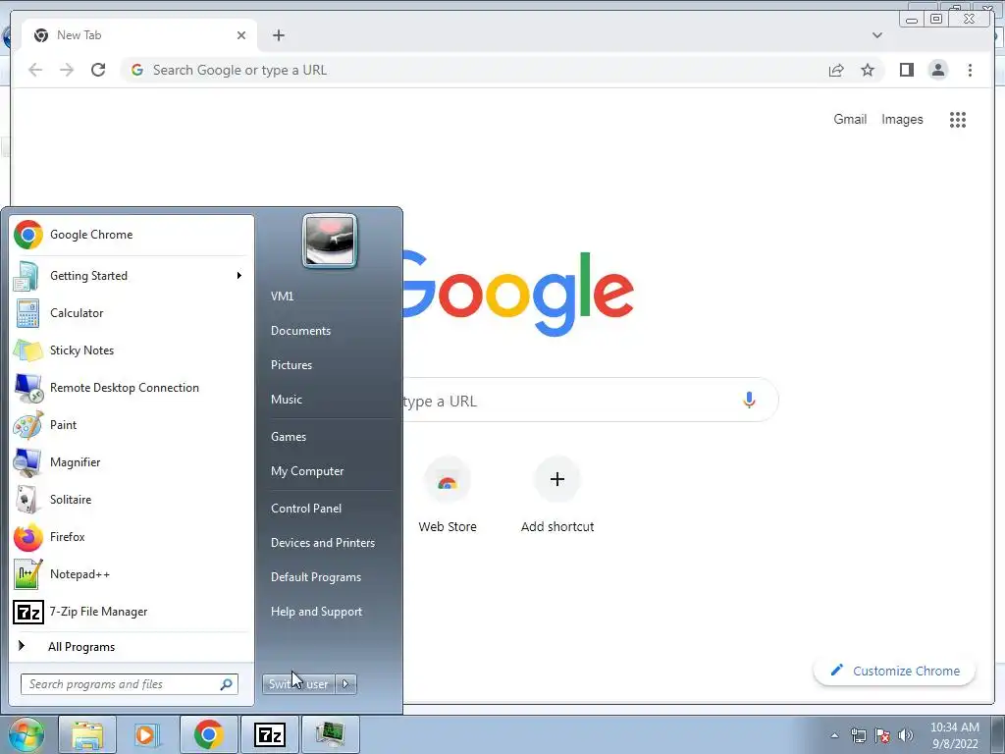Open Chrome tab search chevron
The image size is (1005, 754).
point(876,35)
